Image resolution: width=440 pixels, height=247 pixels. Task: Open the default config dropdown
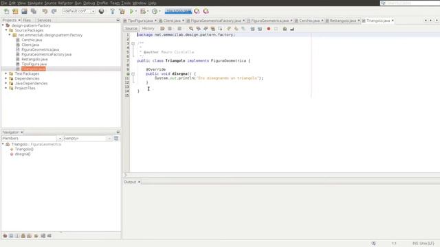pyautogui.click(x=78, y=11)
